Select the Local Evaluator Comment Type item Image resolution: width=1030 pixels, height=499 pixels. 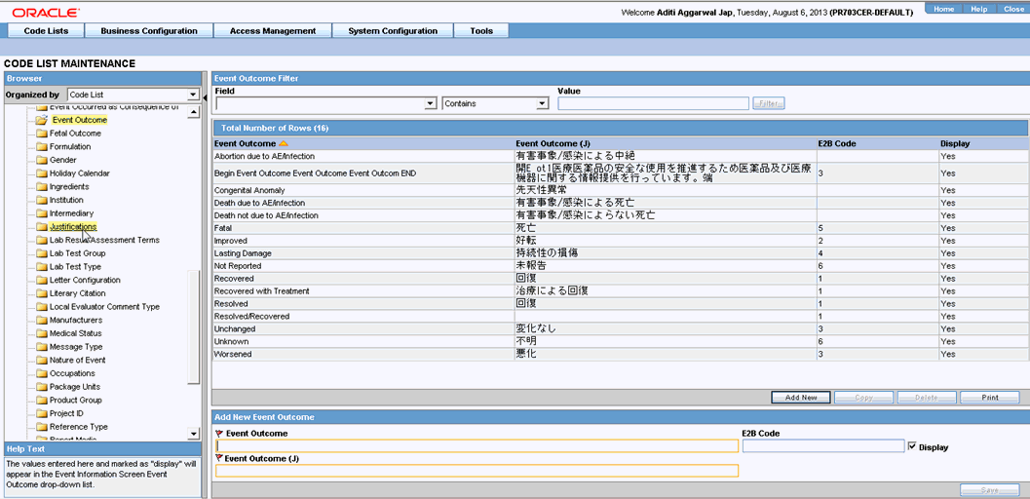[x=104, y=307]
